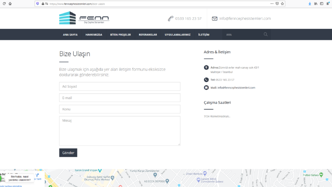This screenshot has height=187, width=332.
Task: Click AS ECZA DEPOSU map pin
Action: [167, 181]
